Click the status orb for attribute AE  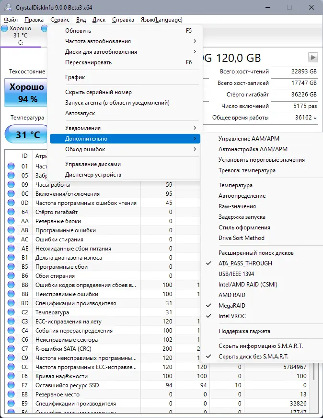[12, 249]
